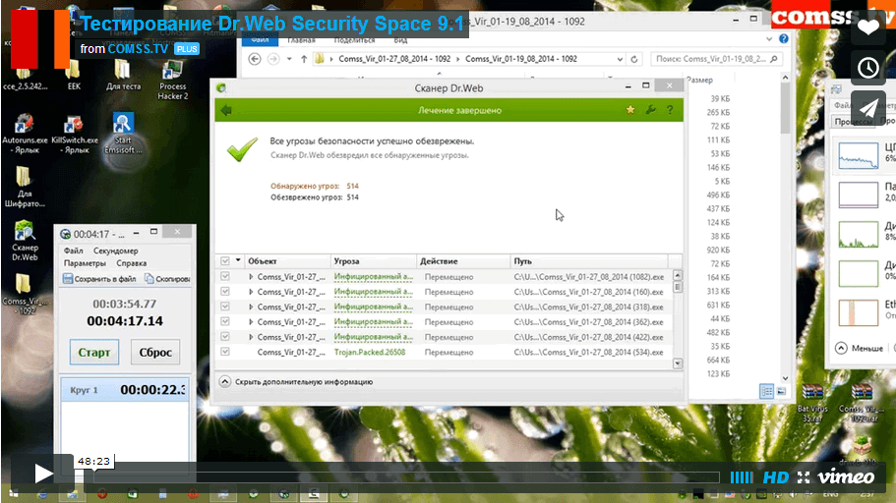Open the Explorer Файл tab
896x503 pixels.
click(260, 40)
